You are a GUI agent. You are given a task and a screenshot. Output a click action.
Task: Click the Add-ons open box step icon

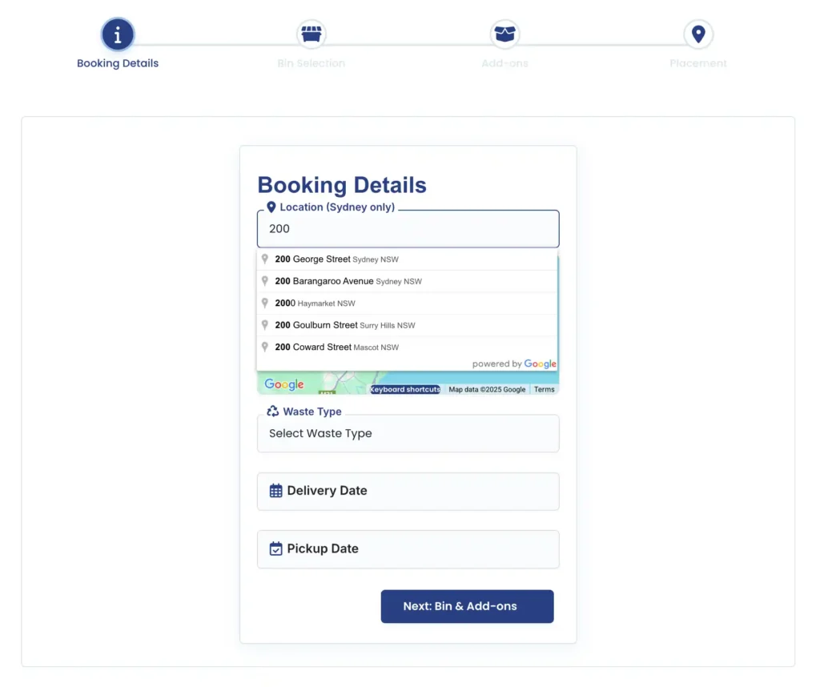[x=504, y=34]
